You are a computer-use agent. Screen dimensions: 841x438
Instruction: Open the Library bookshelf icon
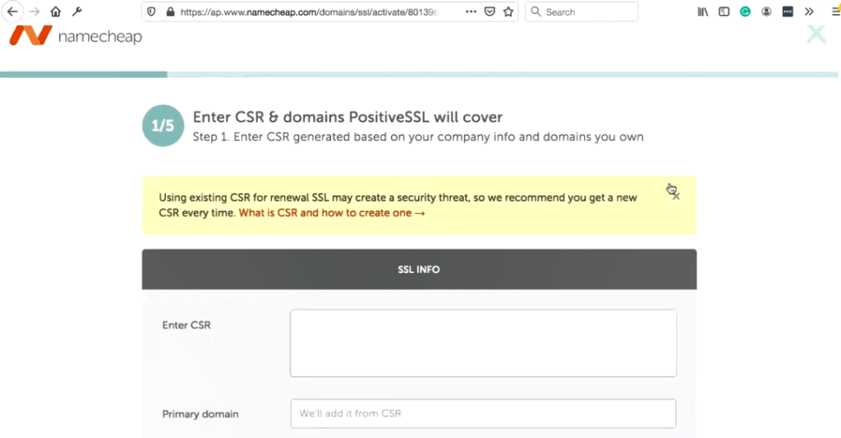[703, 11]
